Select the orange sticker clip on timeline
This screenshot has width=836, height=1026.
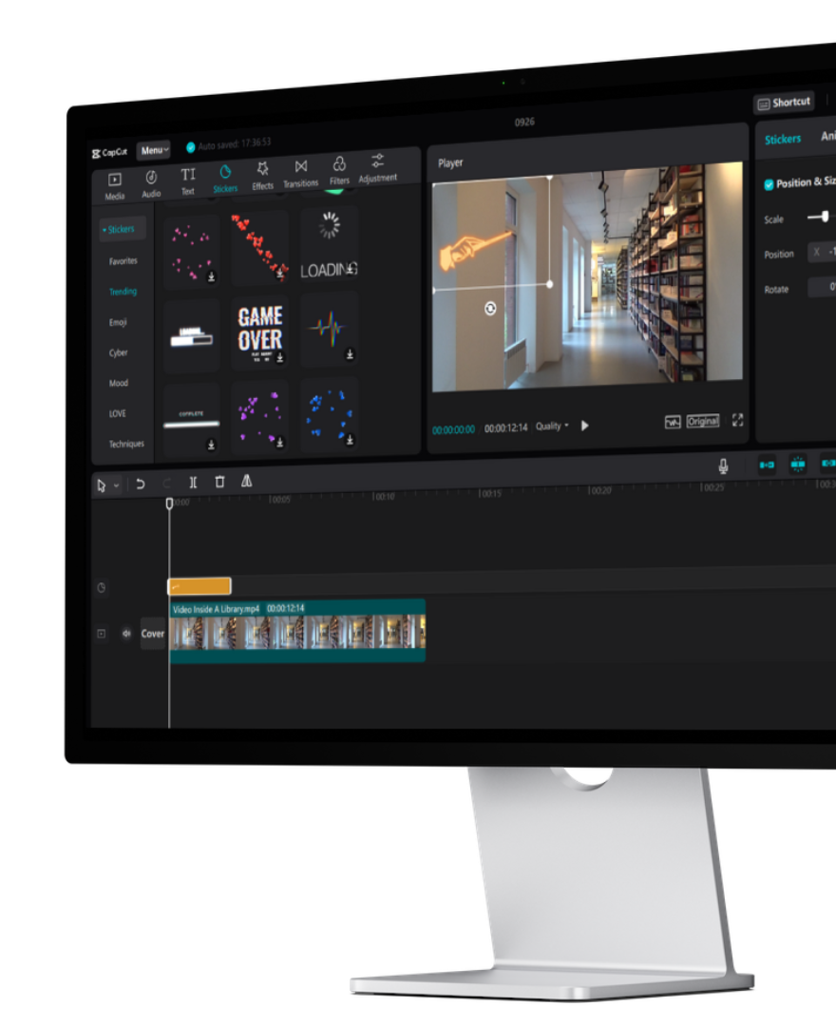point(199,585)
